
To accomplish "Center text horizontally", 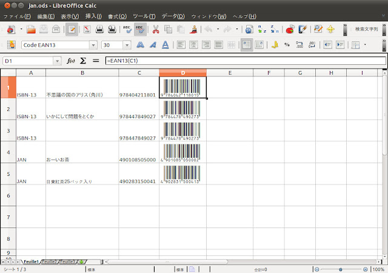I will pyautogui.click(x=193, y=45).
